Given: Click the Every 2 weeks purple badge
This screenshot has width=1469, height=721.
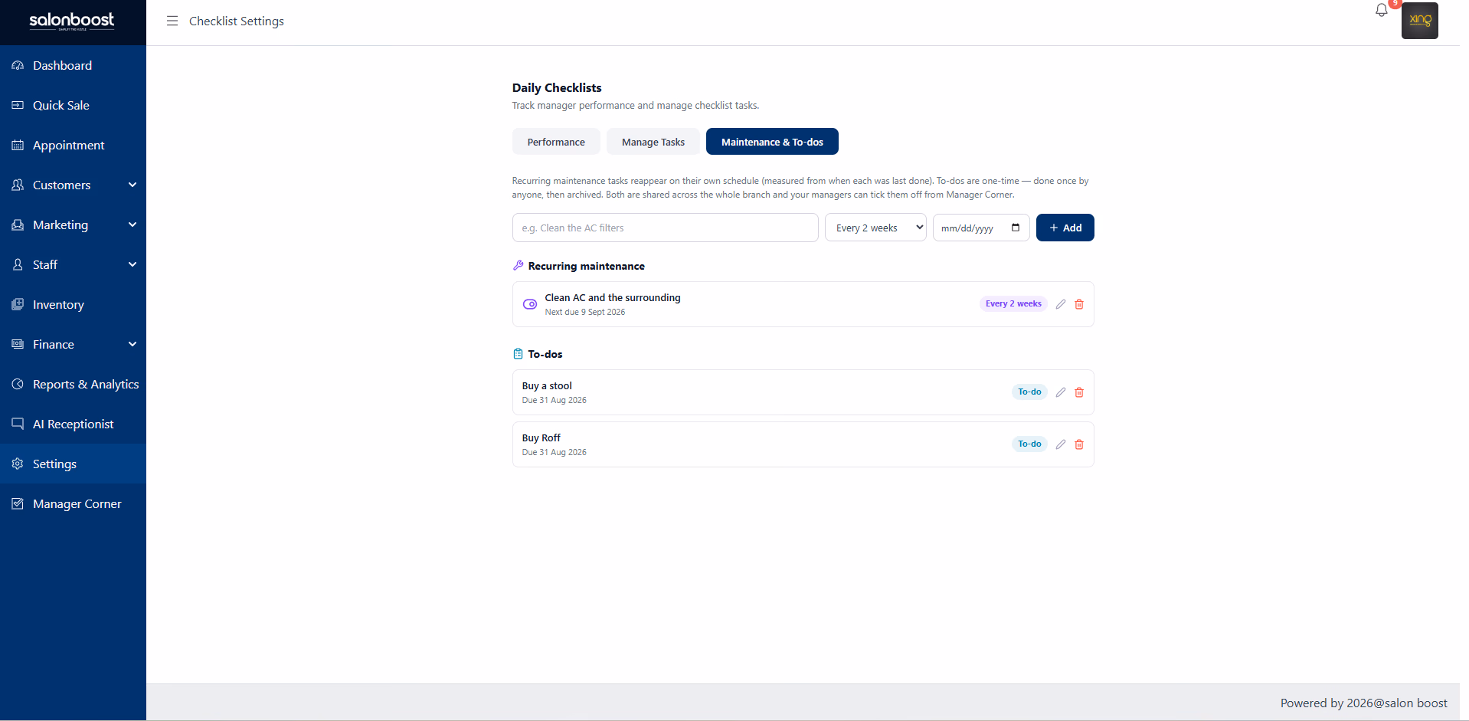Looking at the screenshot, I should click(1013, 303).
